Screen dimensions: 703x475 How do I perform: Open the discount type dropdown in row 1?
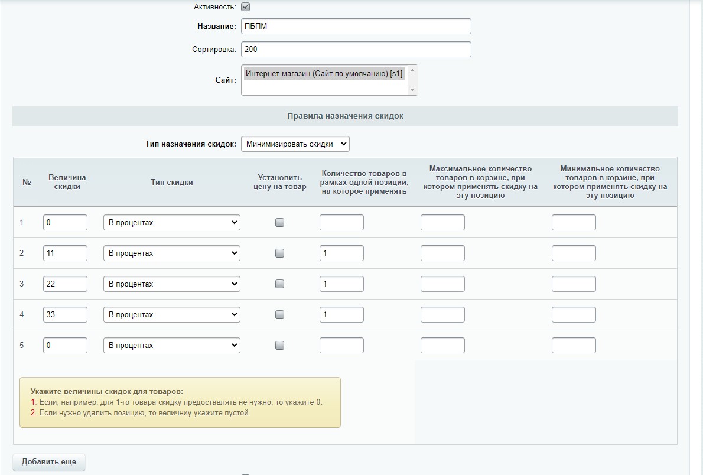coord(171,223)
